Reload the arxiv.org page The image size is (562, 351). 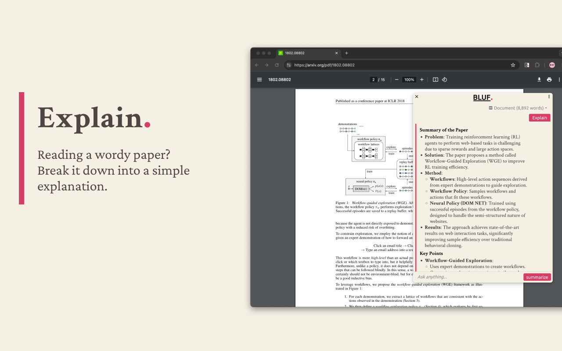pyautogui.click(x=277, y=64)
